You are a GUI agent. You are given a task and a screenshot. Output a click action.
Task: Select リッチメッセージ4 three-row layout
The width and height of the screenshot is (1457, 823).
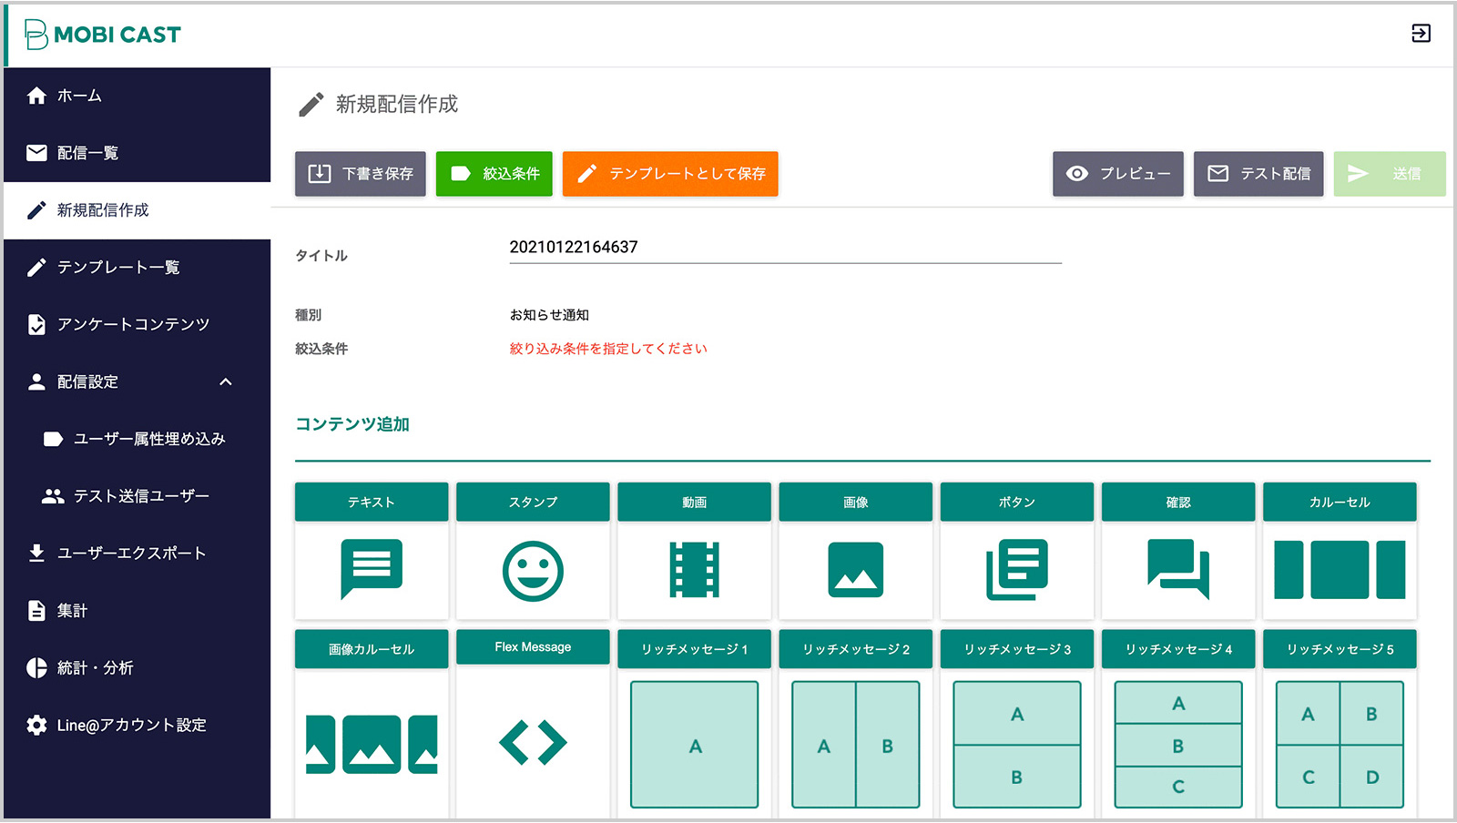pyautogui.click(x=1178, y=745)
